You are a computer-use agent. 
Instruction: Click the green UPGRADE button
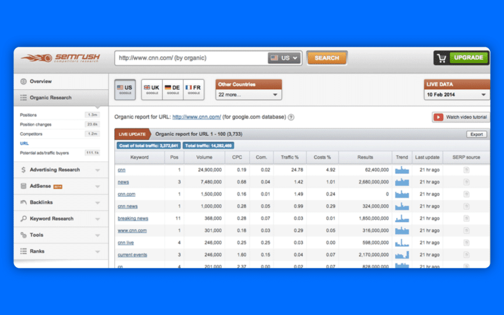coord(468,58)
